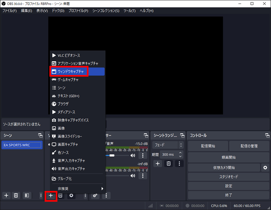Open audio mixer more options dots
The width and height of the screenshot is (271, 210).
[106, 196]
